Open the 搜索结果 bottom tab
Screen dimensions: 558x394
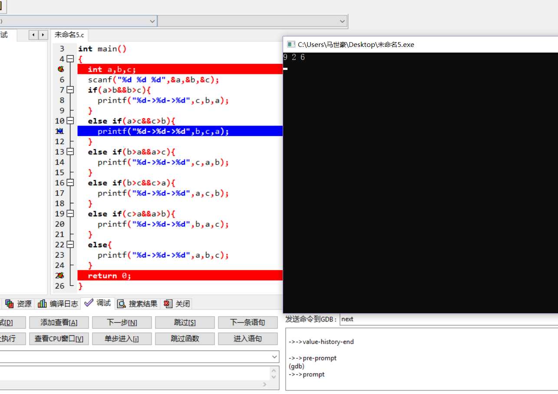tap(138, 304)
